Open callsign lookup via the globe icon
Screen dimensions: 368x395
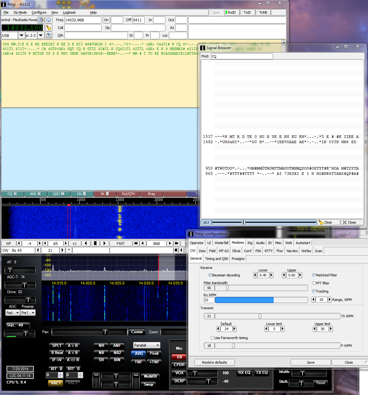coord(49,20)
